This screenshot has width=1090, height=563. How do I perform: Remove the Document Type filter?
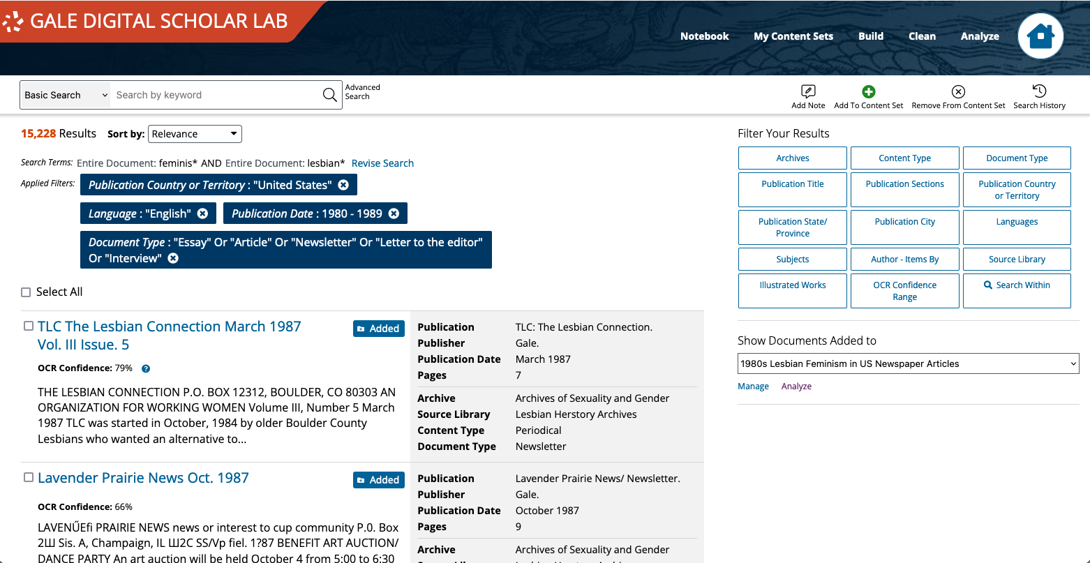tap(173, 258)
